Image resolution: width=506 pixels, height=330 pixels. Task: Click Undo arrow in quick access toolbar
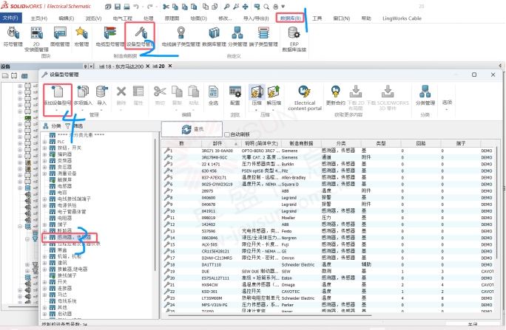coord(137,7)
